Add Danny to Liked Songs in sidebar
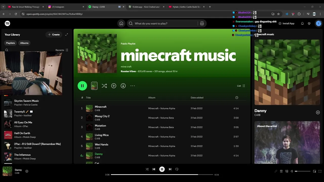Screen dimensions: 324x182 [318, 112]
